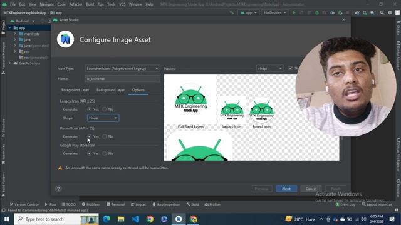Image resolution: width=401 pixels, height=225 pixels.
Task: Open the Project tool window side tab
Action: point(3,27)
